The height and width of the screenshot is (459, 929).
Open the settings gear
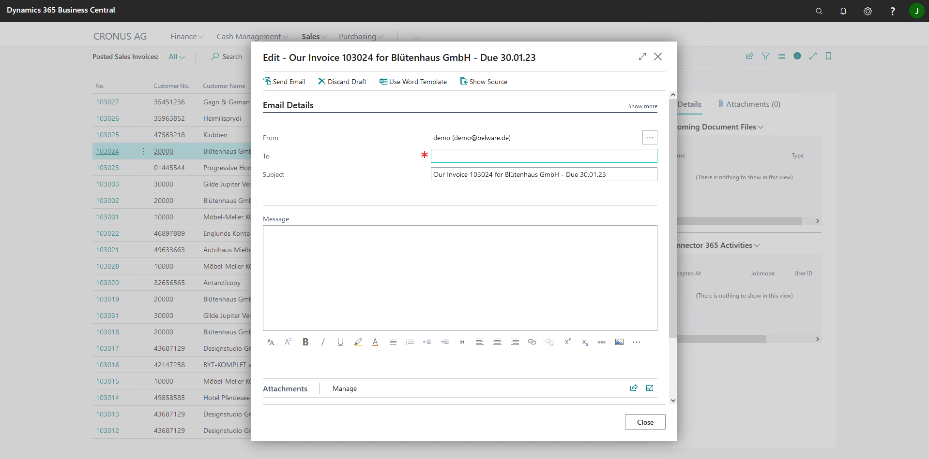coord(868,11)
